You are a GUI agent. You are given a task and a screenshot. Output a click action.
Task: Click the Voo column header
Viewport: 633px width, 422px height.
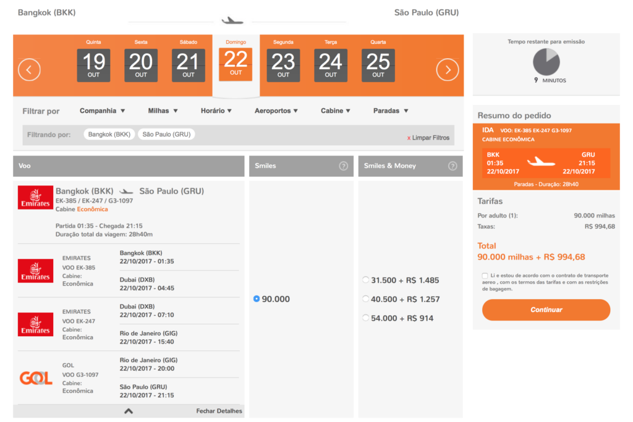(129, 166)
